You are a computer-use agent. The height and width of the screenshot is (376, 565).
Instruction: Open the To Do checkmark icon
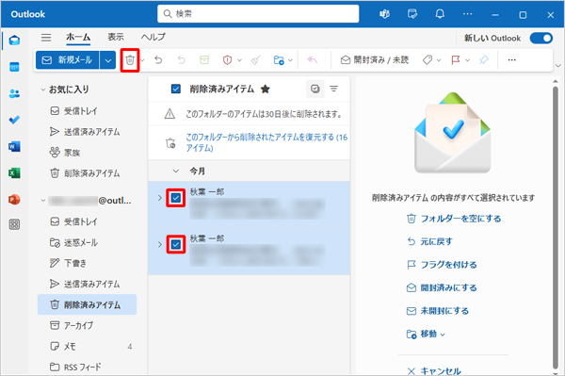(x=14, y=120)
